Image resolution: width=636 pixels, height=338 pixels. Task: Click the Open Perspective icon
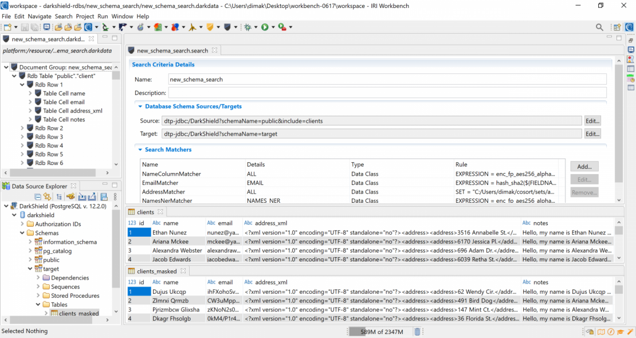pyautogui.click(x=617, y=27)
